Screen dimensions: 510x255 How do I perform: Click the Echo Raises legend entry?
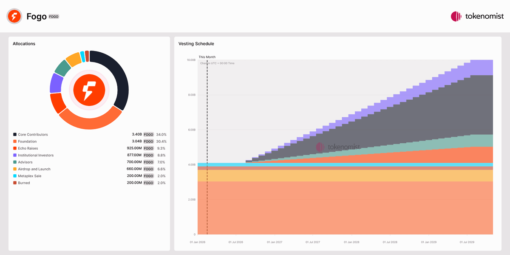tap(28, 148)
